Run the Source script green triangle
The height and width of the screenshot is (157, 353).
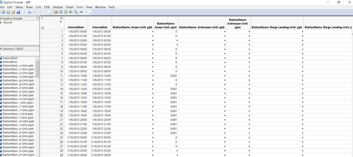[x=1, y=23]
